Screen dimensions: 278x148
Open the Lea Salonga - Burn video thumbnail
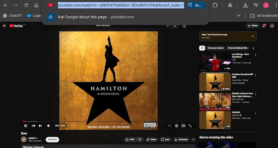[x=215, y=62]
